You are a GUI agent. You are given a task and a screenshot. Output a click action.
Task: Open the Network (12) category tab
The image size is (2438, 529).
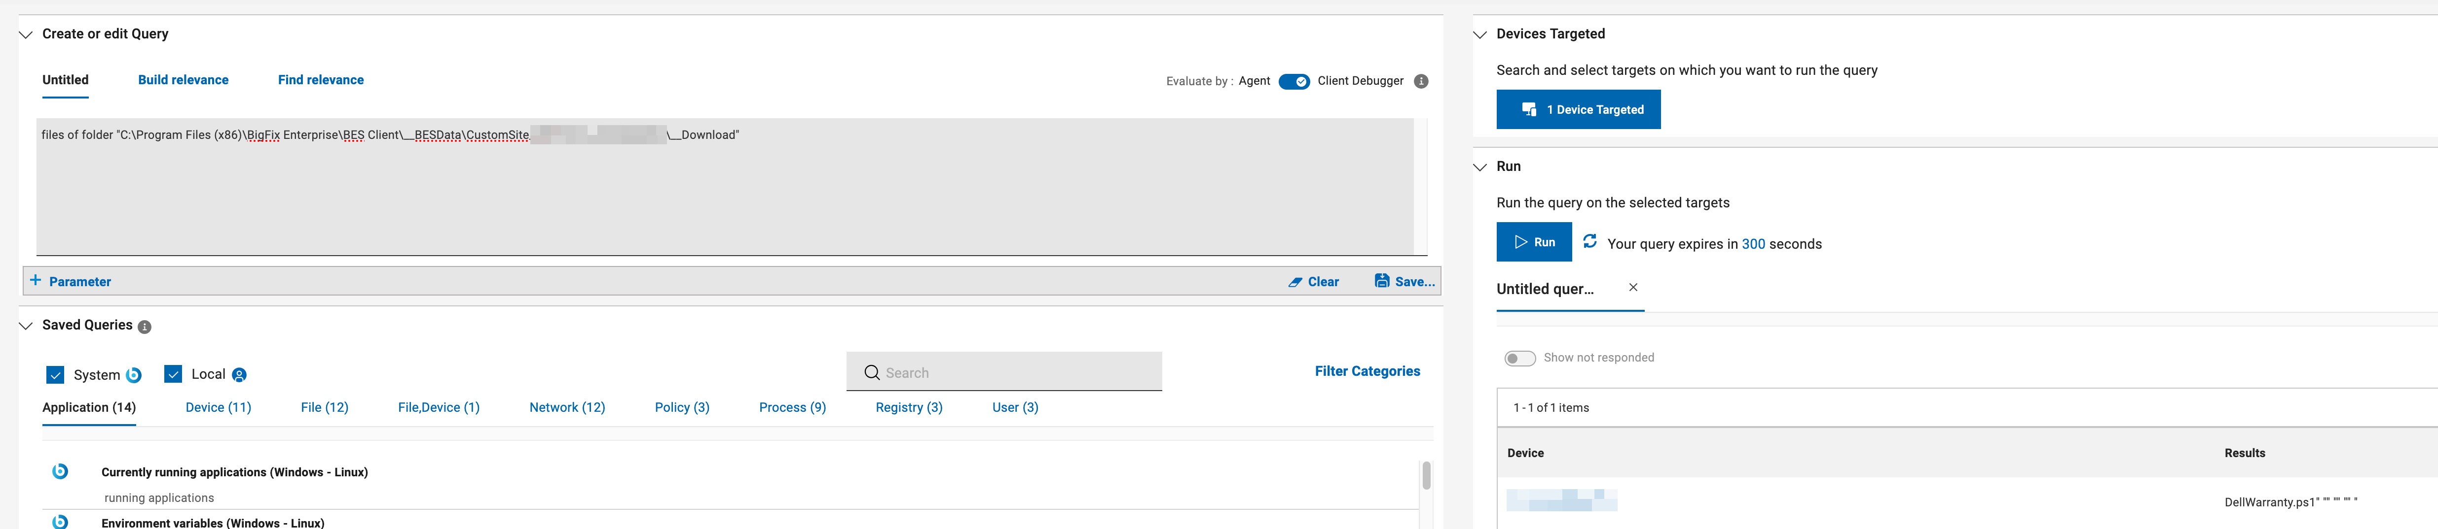point(567,407)
